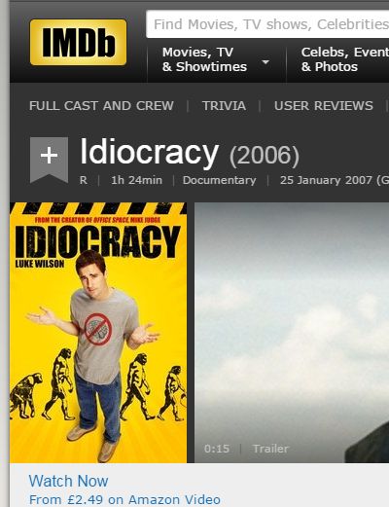This screenshot has height=507, width=389.
Task: Click the R rating label
Action: (84, 180)
